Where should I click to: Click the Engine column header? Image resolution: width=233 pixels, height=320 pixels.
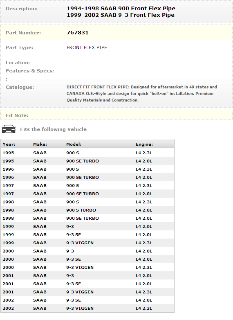[144, 144]
